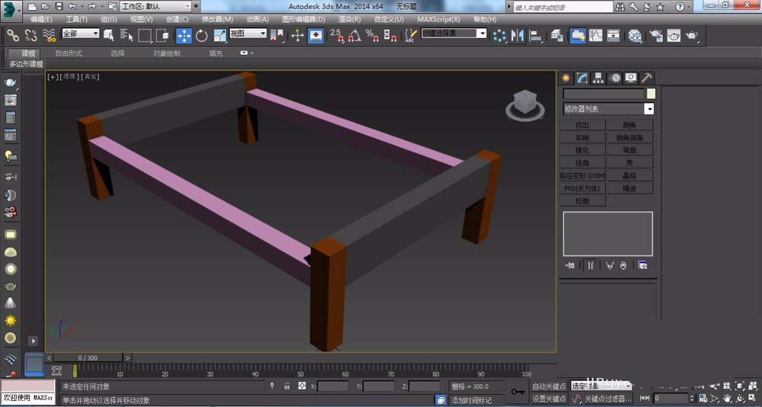Click the Redo arrow icon

tap(91, 7)
